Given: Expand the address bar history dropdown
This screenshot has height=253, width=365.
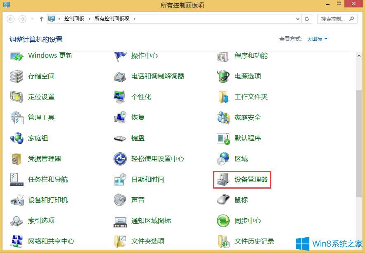Looking at the screenshot, I should coord(298,19).
